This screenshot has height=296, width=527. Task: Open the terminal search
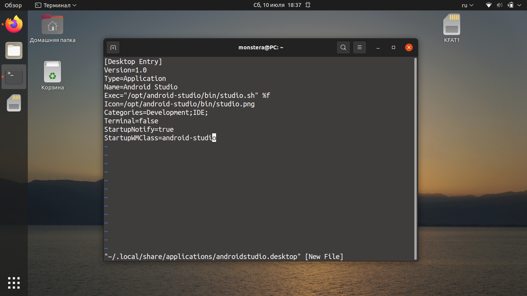click(343, 47)
